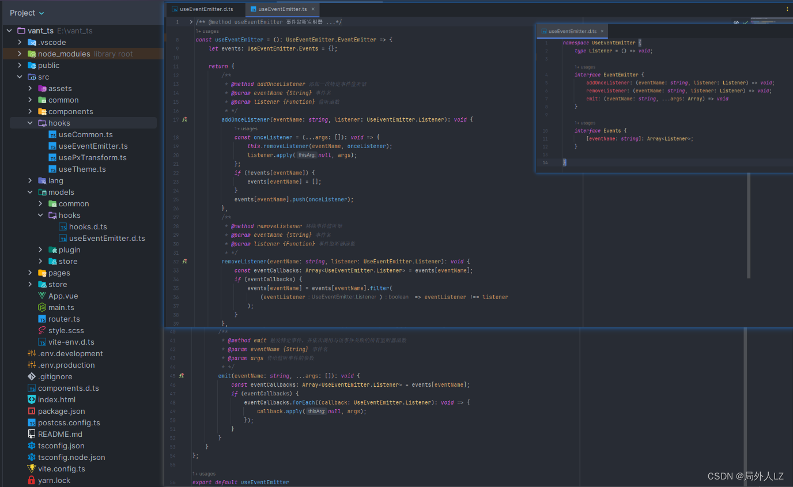
Task: Click the plugin folder puzzle icon
Action: coord(52,250)
